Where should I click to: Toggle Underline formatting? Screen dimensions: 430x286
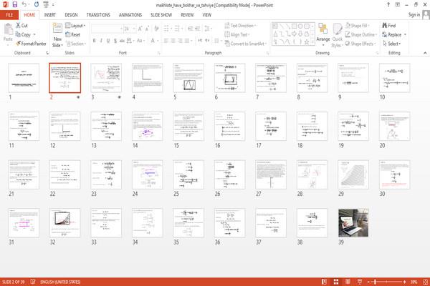pos(108,41)
